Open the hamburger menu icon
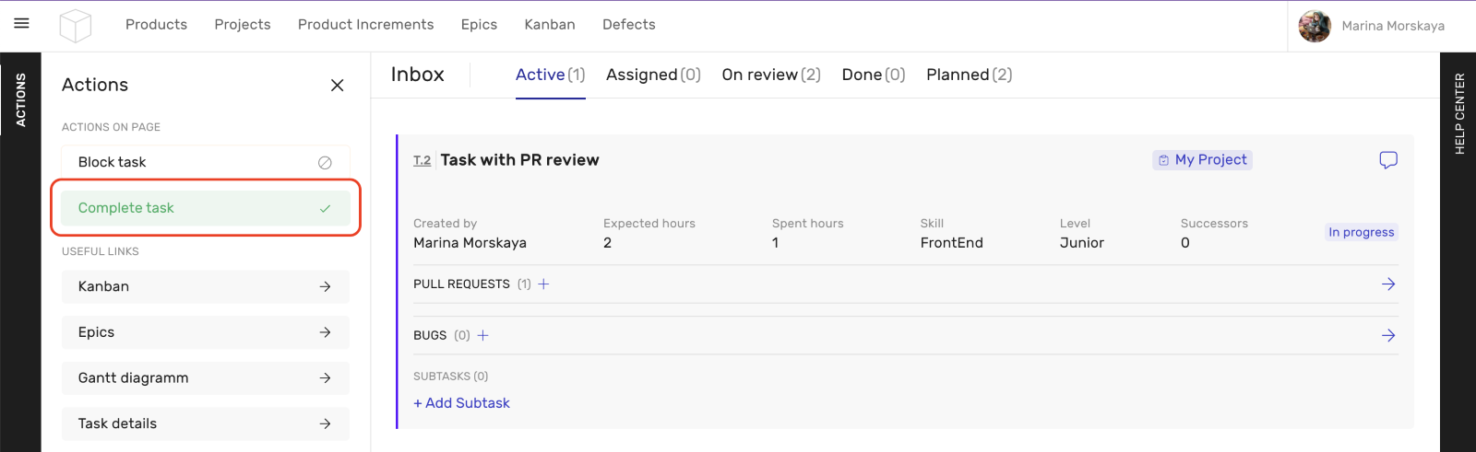This screenshot has width=1476, height=452. click(x=21, y=24)
